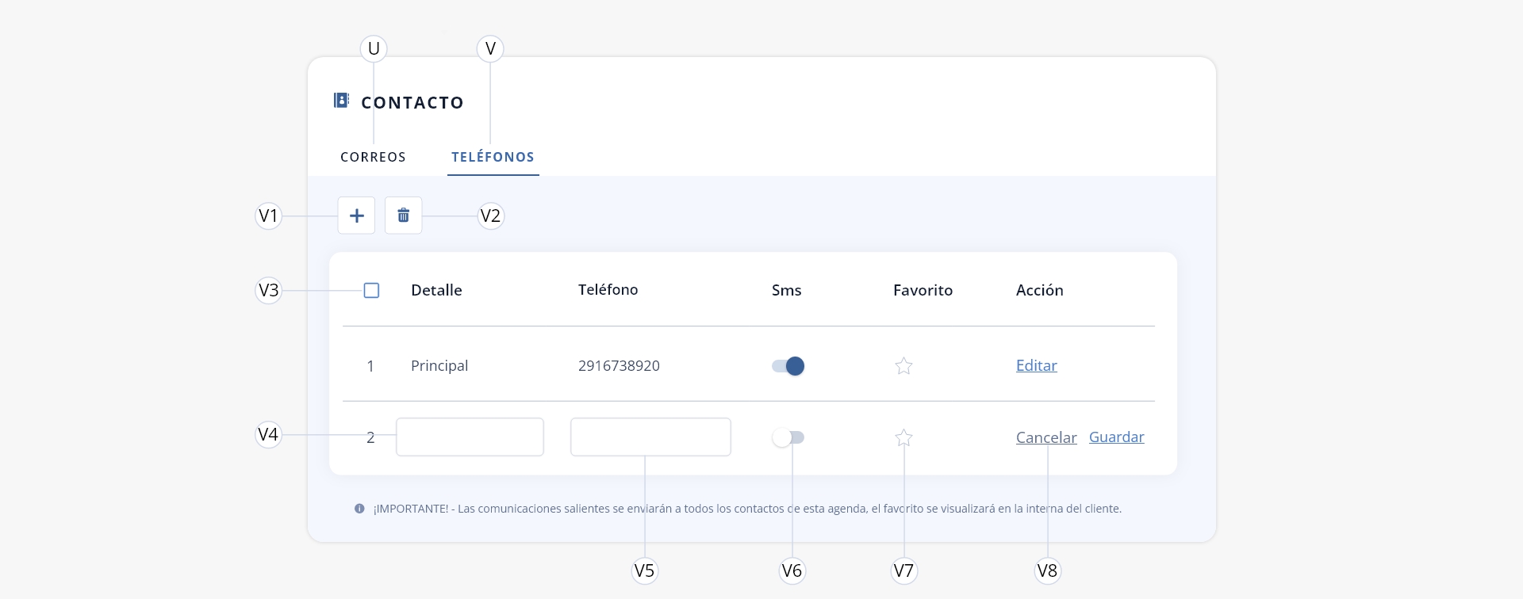The image size is (1523, 599).
Task: Disable Sms toggle for Principal phone
Action: [788, 366]
